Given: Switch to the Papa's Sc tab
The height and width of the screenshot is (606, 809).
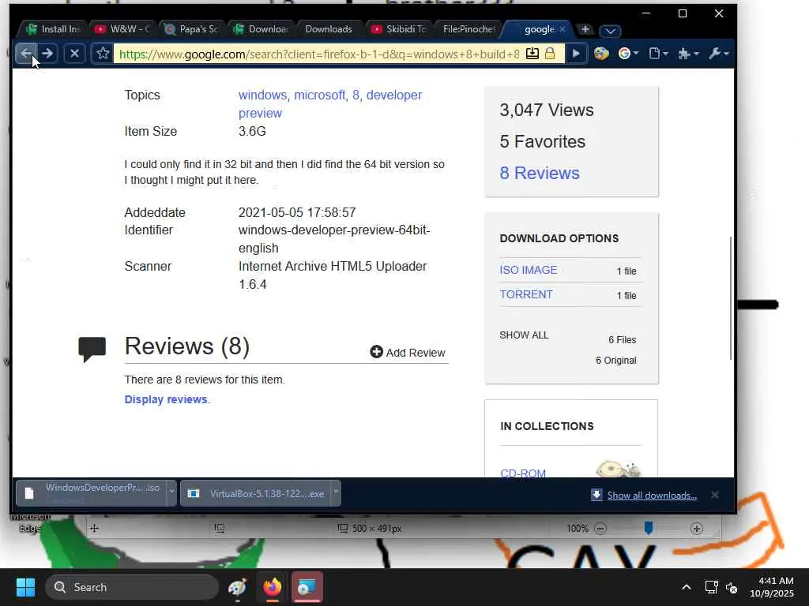Looking at the screenshot, I should (193, 29).
